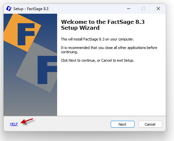Click the 'This will install FactSage 8.3' text
Viewport: 174px width, 141px height.
(x=97, y=39)
